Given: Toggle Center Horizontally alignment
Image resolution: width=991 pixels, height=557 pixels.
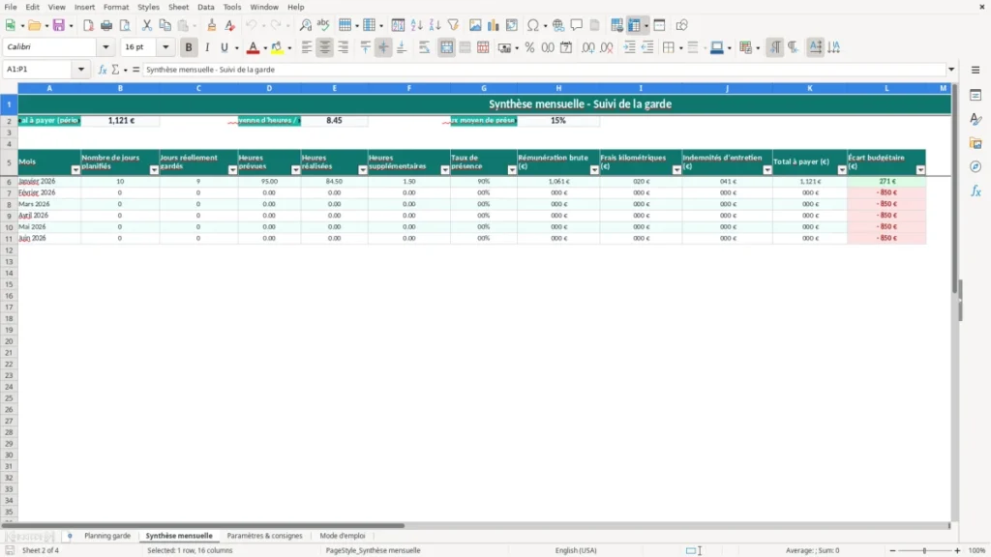Looking at the screenshot, I should [x=325, y=47].
